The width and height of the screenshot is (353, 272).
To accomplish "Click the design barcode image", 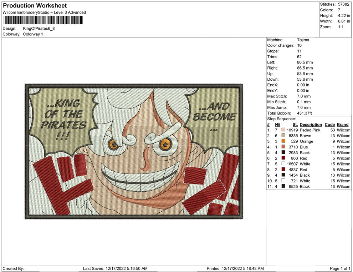I will pos(43,20).
